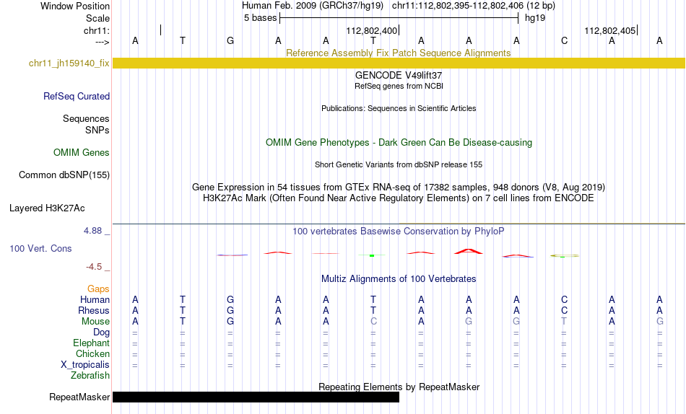This screenshot has height=414, width=686.
Task: Click the Sequences label under Publications
Action: coord(86,119)
